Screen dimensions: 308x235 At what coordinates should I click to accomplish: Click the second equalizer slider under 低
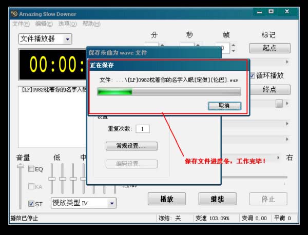(63, 179)
